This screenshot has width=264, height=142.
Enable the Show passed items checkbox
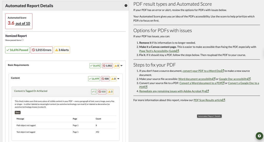(x=23, y=40)
